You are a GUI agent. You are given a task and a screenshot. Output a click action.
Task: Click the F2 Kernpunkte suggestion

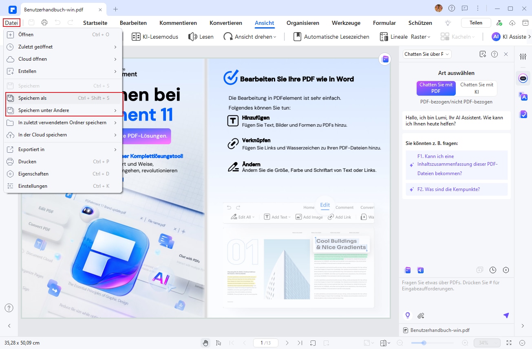pyautogui.click(x=457, y=189)
